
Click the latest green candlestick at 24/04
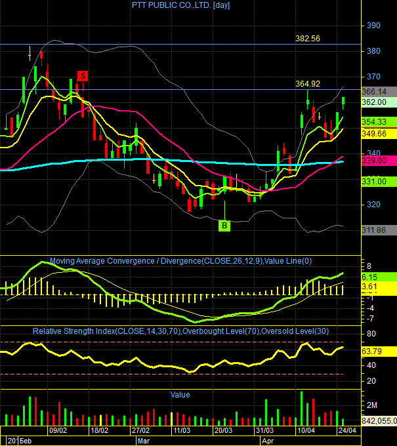(x=343, y=101)
